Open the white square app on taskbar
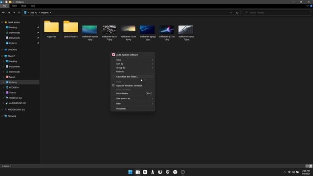The width and height of the screenshot is (313, 176). pyautogui.click(x=145, y=172)
